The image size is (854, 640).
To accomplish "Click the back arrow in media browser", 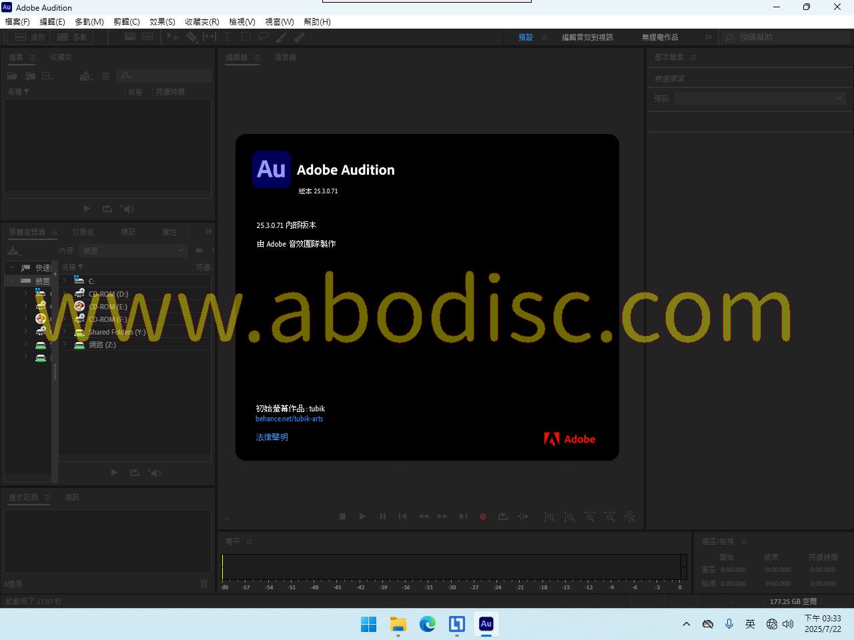I will coord(199,251).
